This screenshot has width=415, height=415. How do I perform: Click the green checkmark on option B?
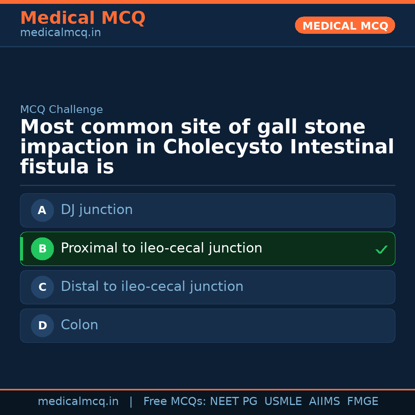(381, 250)
